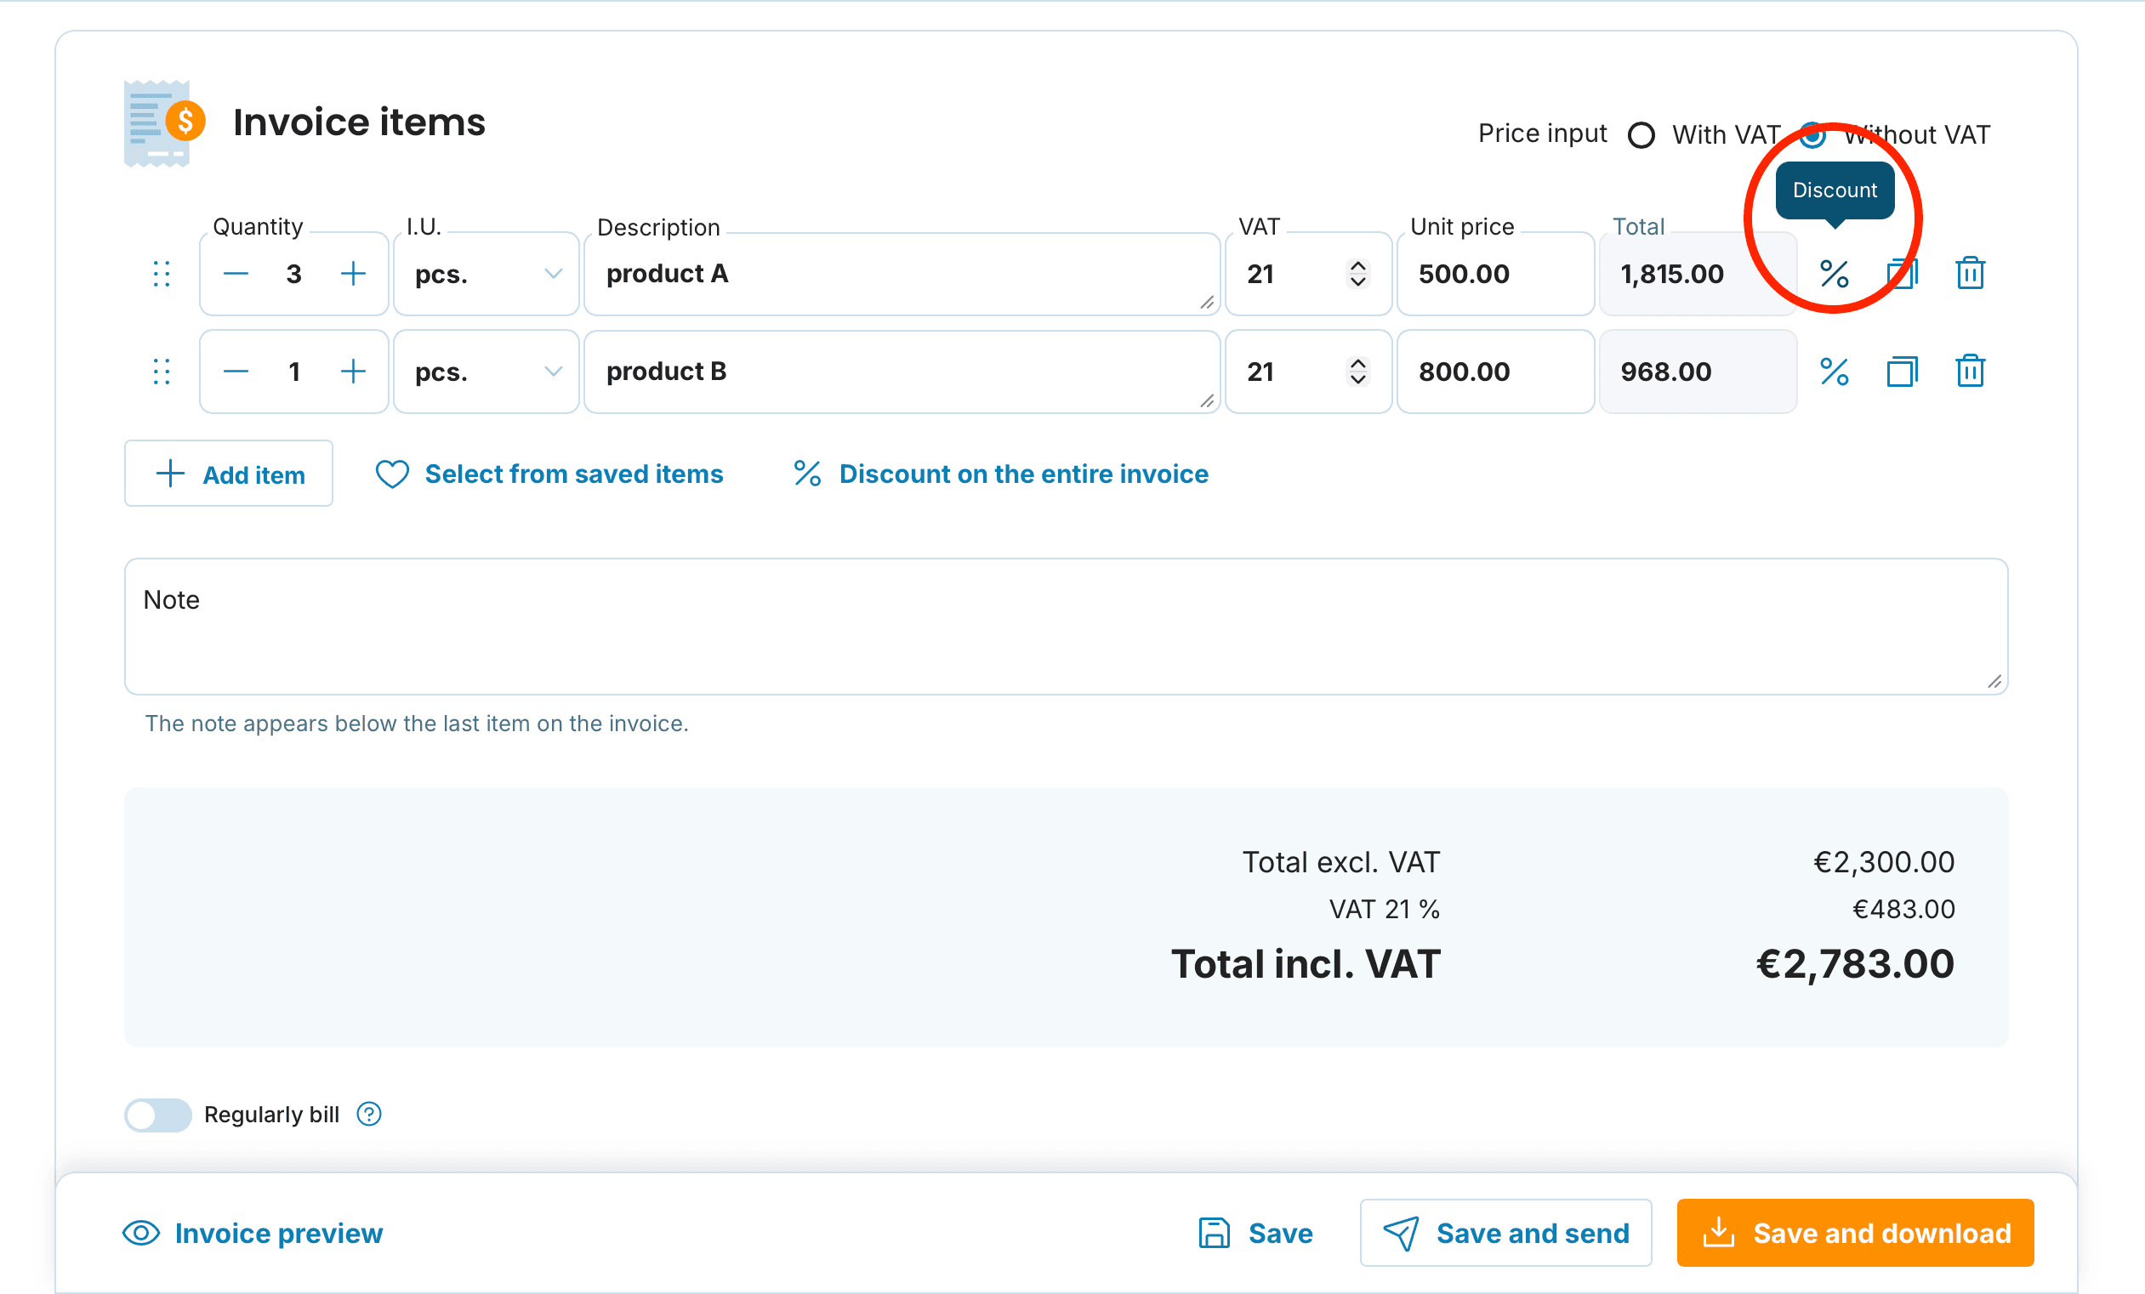This screenshot has height=1294, width=2145.
Task: Click Add item button
Action: (x=228, y=474)
